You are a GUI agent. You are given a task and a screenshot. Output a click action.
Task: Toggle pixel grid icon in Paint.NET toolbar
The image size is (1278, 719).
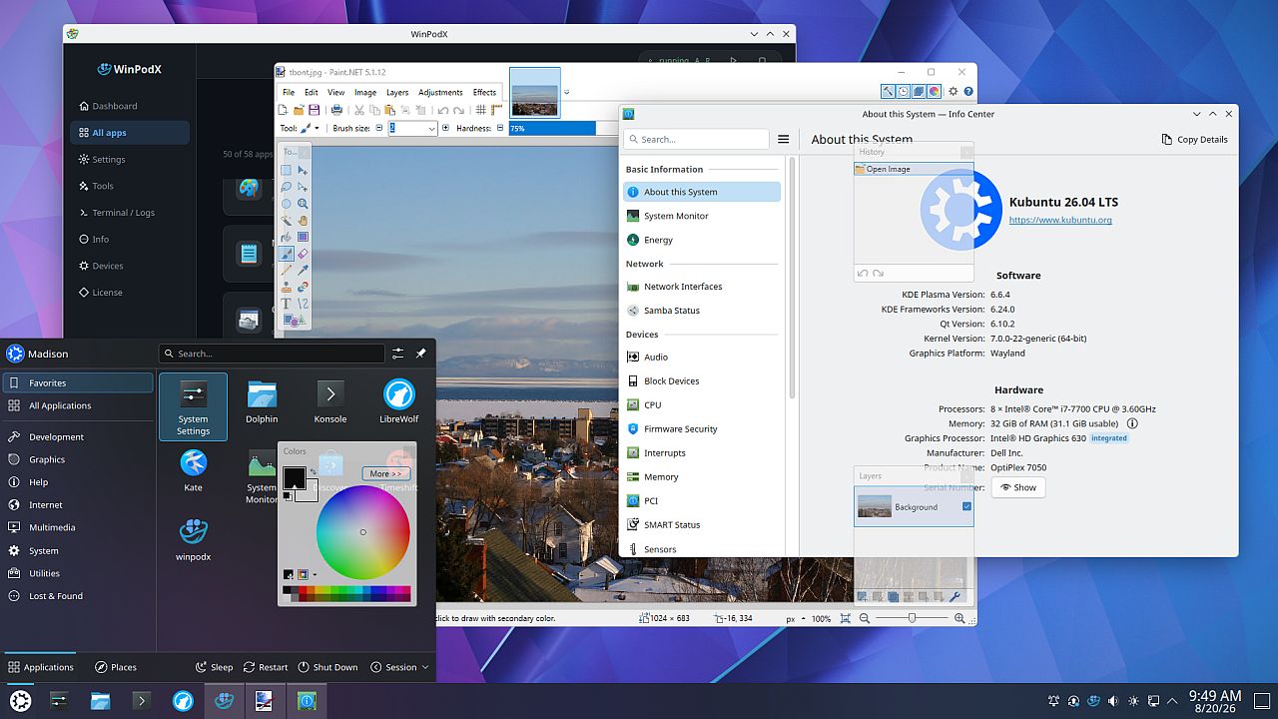[480, 110]
